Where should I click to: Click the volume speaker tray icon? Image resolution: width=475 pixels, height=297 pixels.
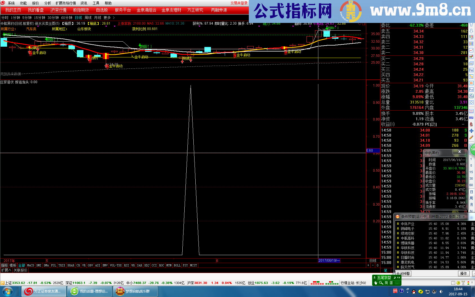(441, 292)
